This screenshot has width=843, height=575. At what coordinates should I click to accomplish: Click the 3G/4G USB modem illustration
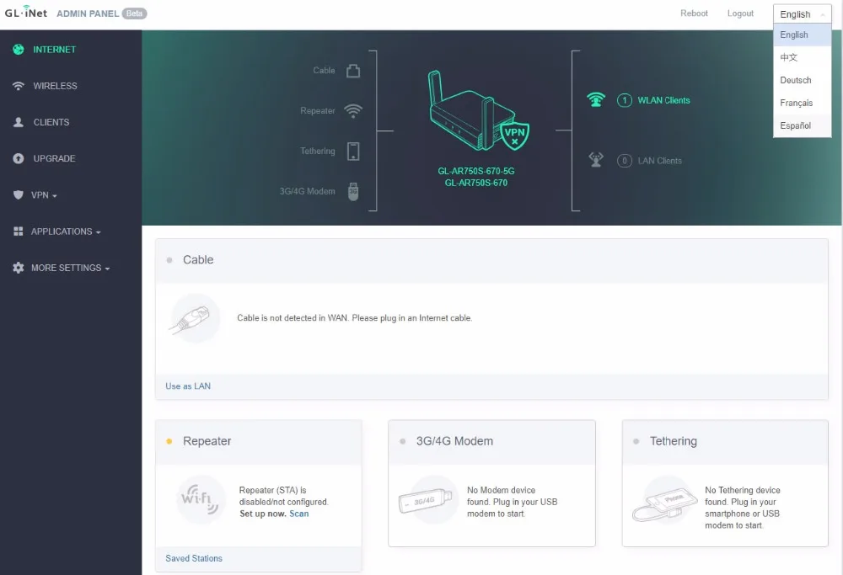tap(427, 500)
